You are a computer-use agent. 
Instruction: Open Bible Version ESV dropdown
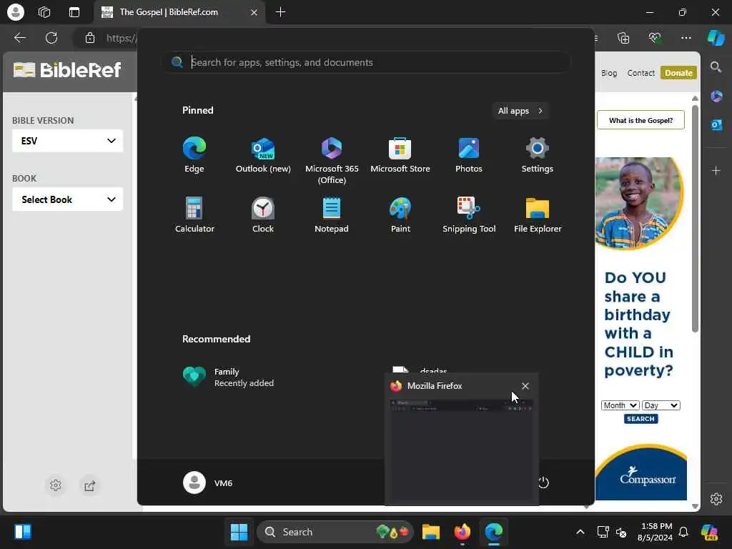coord(68,141)
